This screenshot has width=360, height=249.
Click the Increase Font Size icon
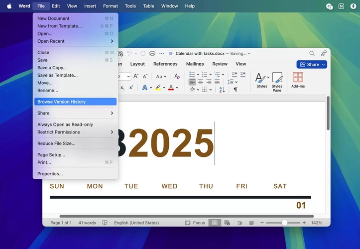pos(136,76)
